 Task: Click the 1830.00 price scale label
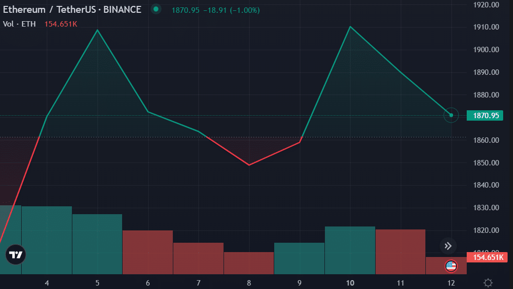click(x=486, y=208)
